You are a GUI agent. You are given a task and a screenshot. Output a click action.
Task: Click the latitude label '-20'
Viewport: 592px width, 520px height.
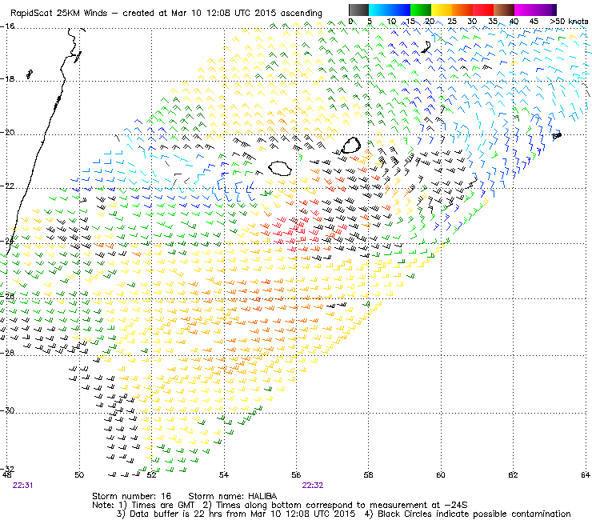coord(7,133)
